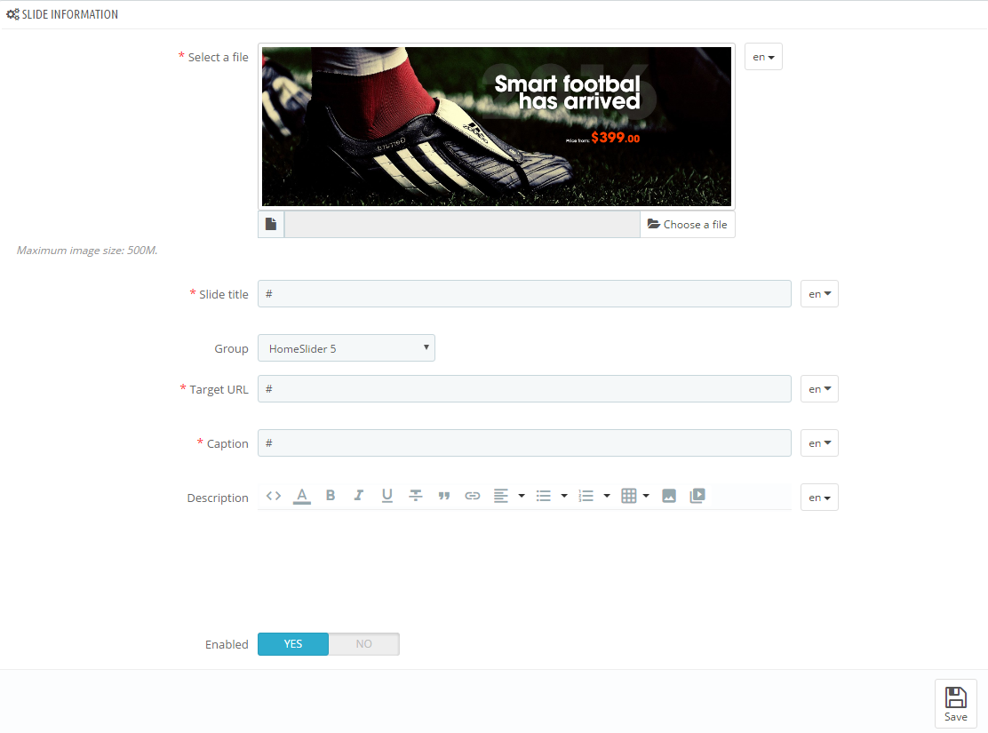The height and width of the screenshot is (733, 988).
Task: Open the alignment options dropdown arrow
Action: point(522,496)
